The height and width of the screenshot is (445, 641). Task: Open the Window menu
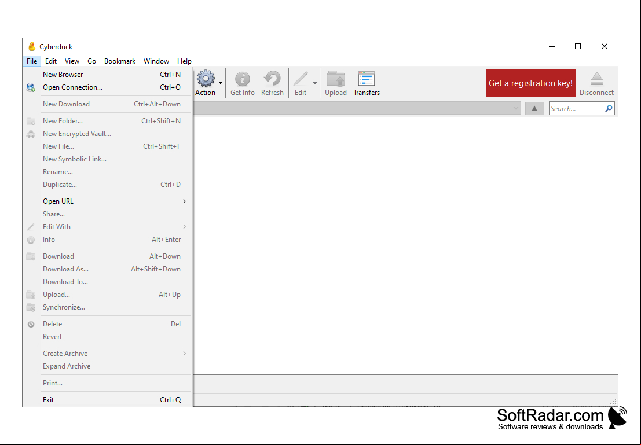(x=156, y=61)
